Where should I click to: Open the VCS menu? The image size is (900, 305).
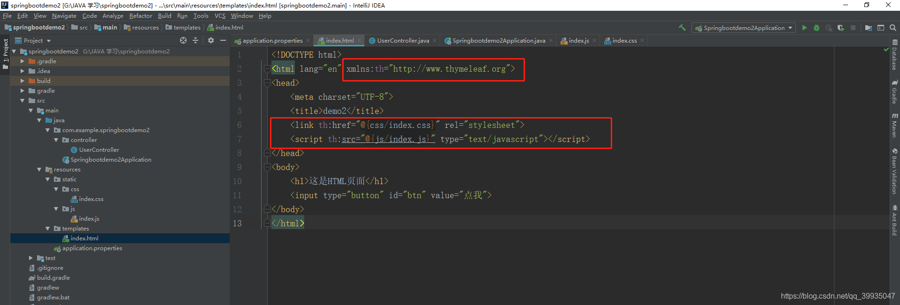coord(220,15)
